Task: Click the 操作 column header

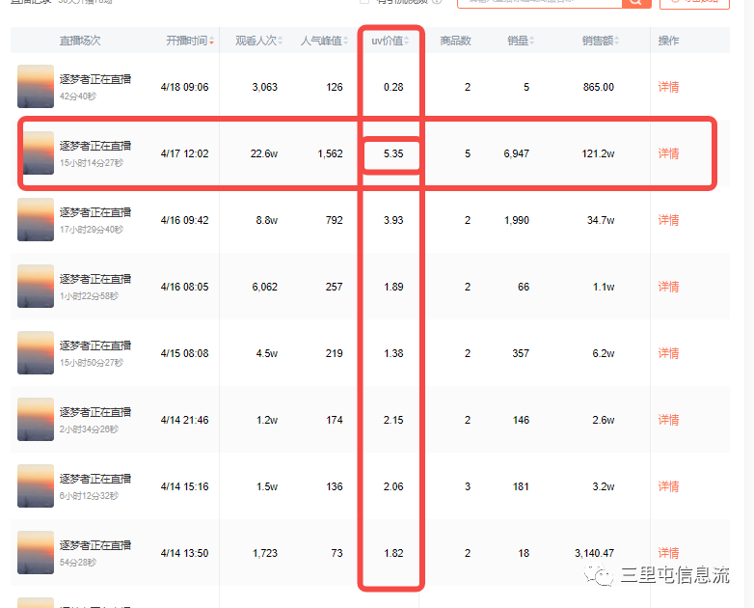Action: click(668, 41)
